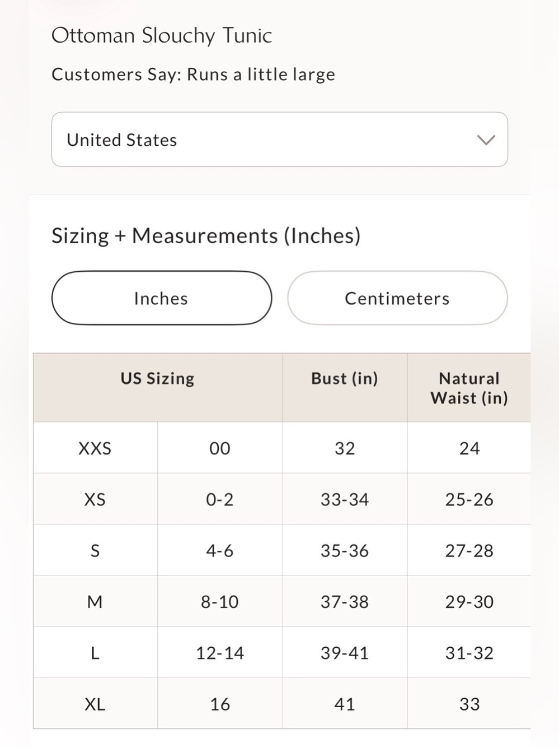This screenshot has height=747, width=559.
Task: Click the Sizing + Measurements heading
Action: 206,236
